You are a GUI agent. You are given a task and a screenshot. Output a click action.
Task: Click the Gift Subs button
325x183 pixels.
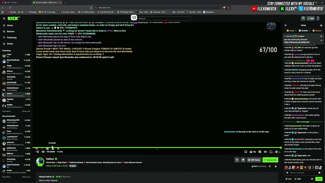coord(254,160)
